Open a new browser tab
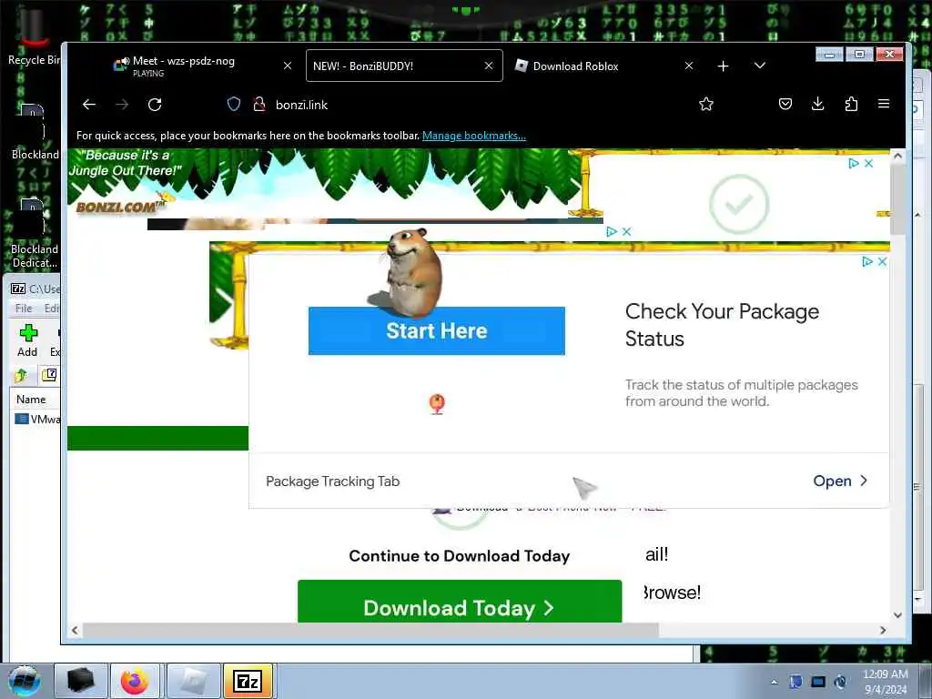932x699 pixels. (723, 66)
